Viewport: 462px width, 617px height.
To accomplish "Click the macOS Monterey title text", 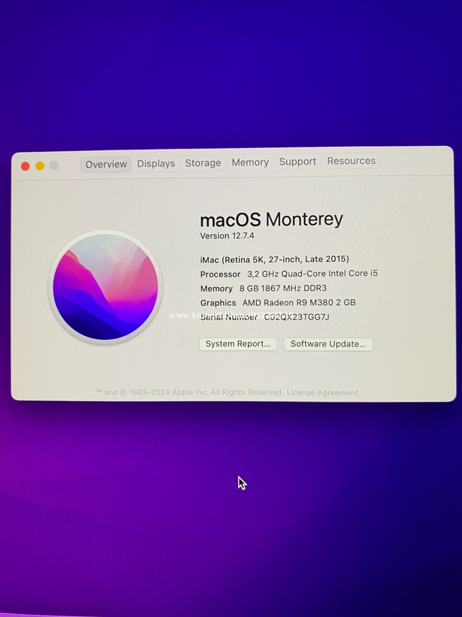I will pyautogui.click(x=271, y=219).
